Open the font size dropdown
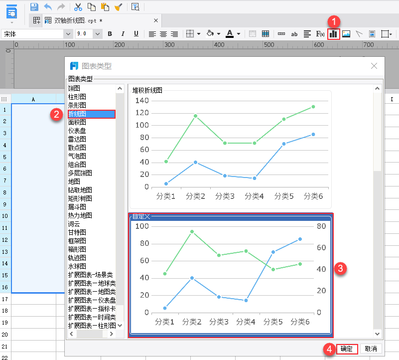Viewport: 399px width, 360px height. tap(98, 34)
